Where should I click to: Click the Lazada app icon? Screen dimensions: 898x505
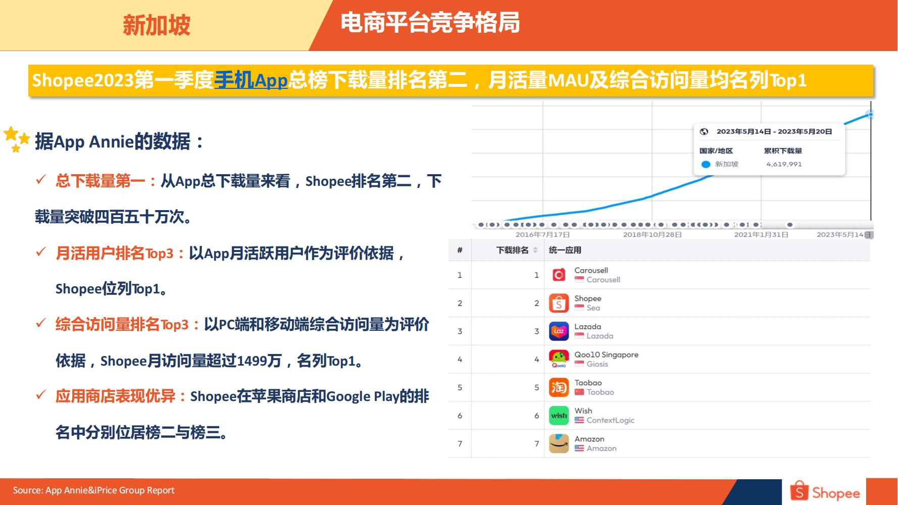click(559, 331)
